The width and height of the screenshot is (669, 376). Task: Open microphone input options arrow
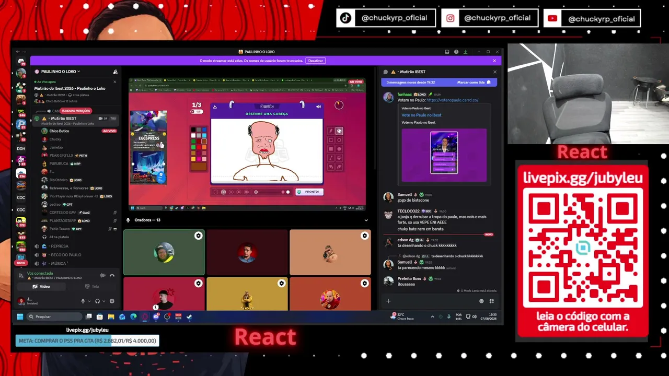tap(89, 301)
